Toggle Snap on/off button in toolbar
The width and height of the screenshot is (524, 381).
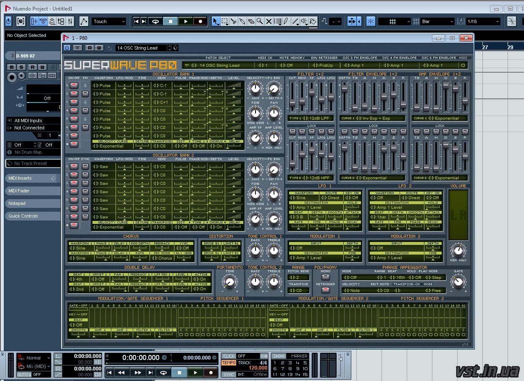(371, 21)
